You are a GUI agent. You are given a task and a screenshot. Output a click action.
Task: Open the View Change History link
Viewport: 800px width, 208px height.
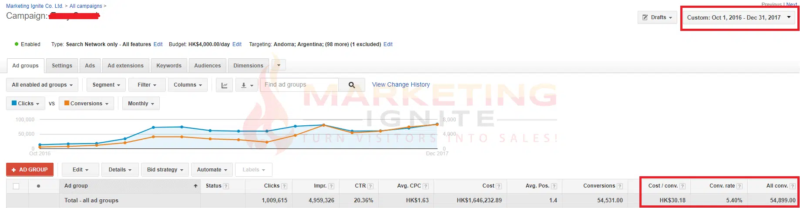tap(400, 84)
